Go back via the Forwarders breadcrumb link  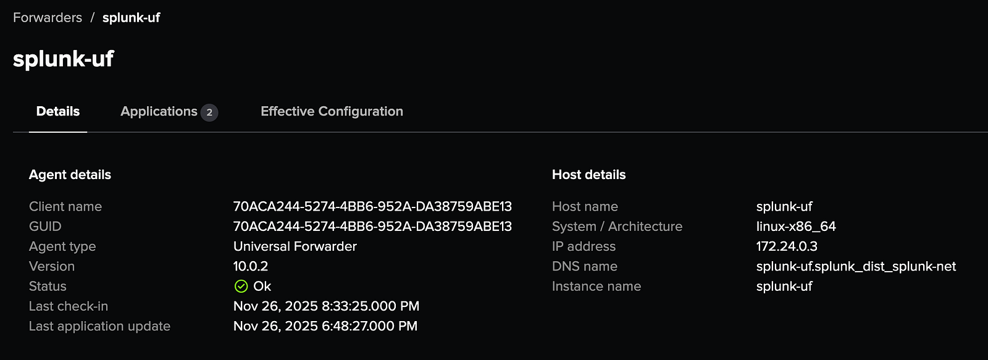[48, 18]
